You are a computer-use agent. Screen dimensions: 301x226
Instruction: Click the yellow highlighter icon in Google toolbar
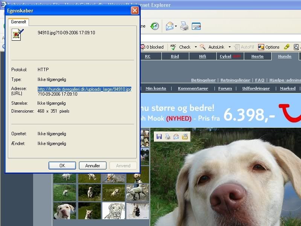tap(286, 47)
